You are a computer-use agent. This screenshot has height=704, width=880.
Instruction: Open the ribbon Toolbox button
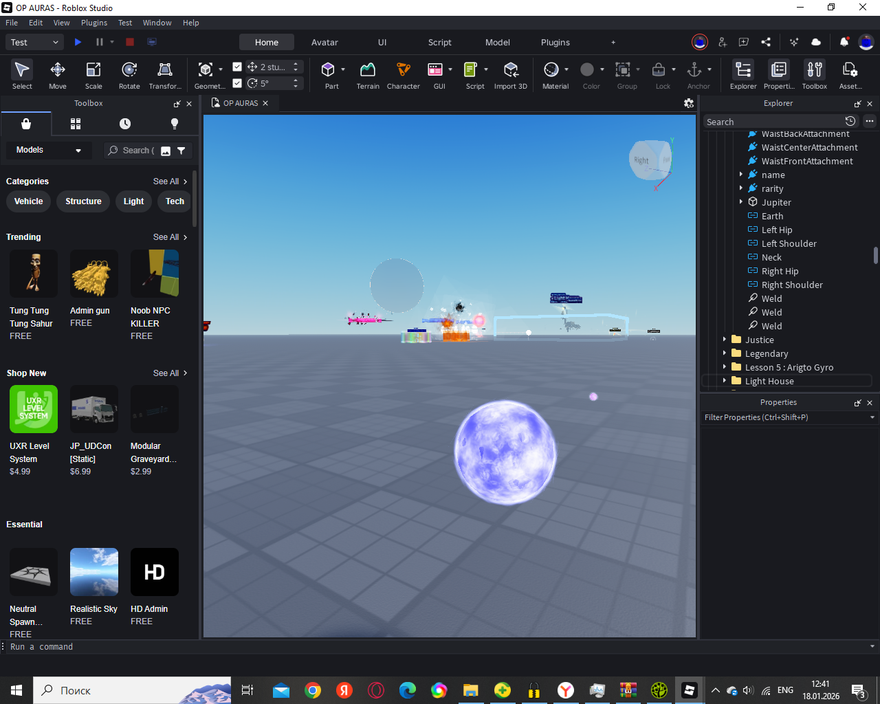(x=815, y=75)
